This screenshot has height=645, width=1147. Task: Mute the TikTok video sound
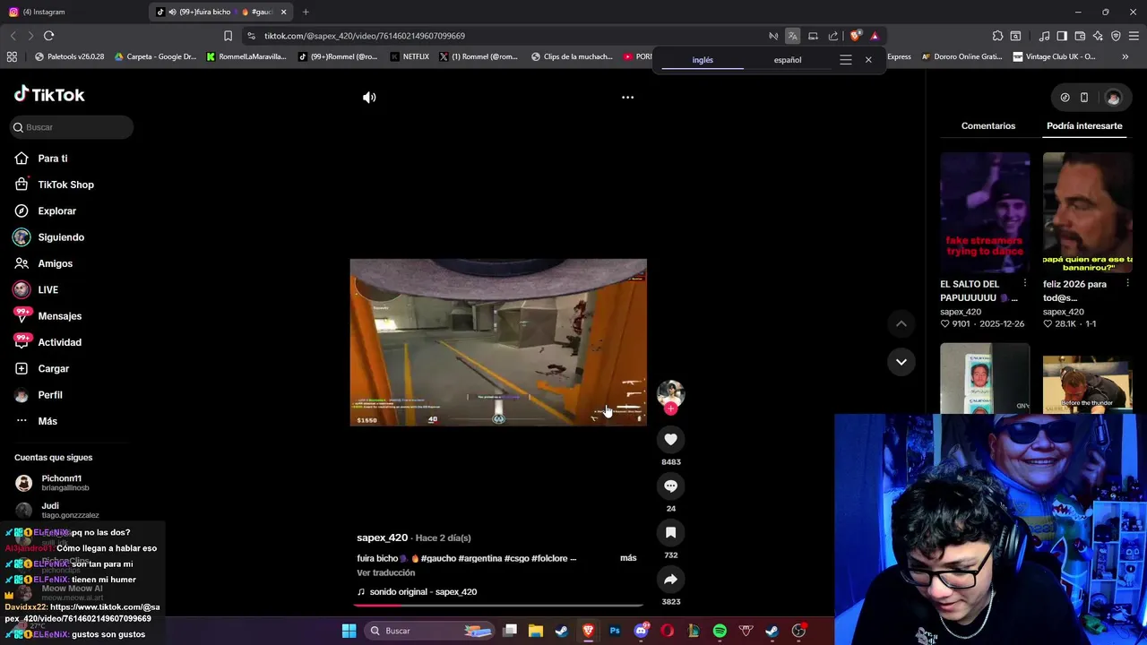pyautogui.click(x=369, y=98)
